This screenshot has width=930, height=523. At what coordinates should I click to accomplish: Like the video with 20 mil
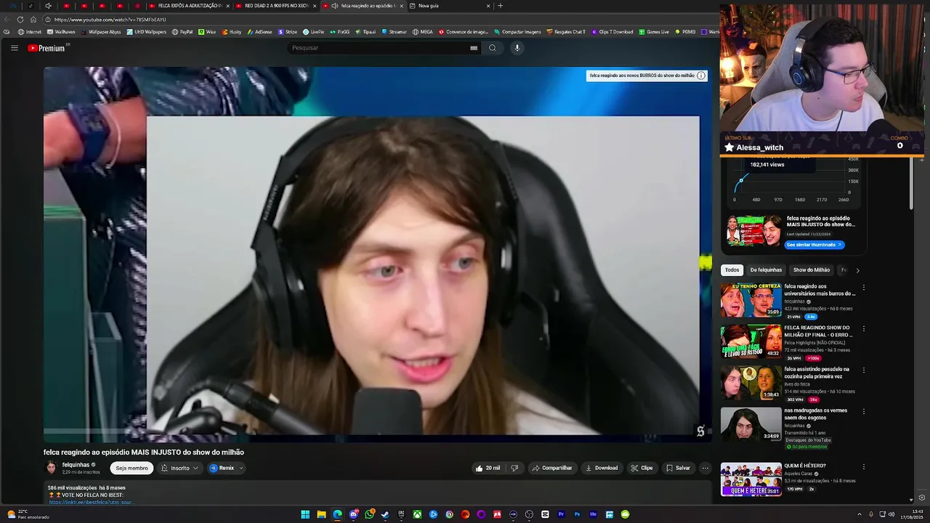[488, 468]
